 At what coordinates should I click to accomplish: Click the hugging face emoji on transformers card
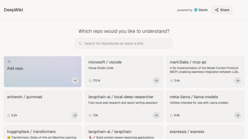9,137
